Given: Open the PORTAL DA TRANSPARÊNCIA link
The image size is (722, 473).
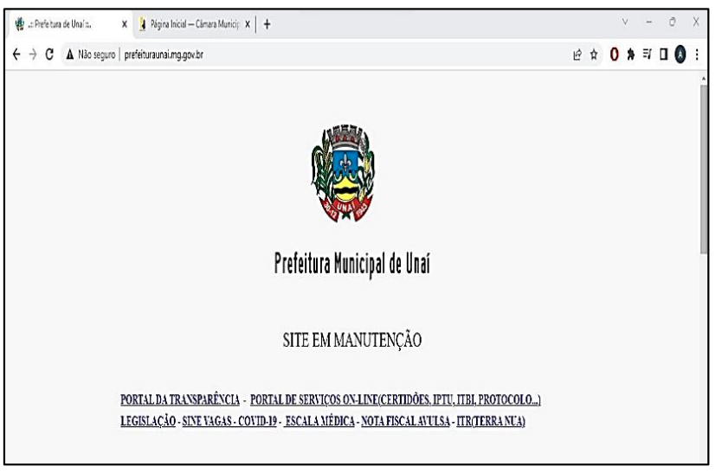Looking at the screenshot, I should coord(180,399).
